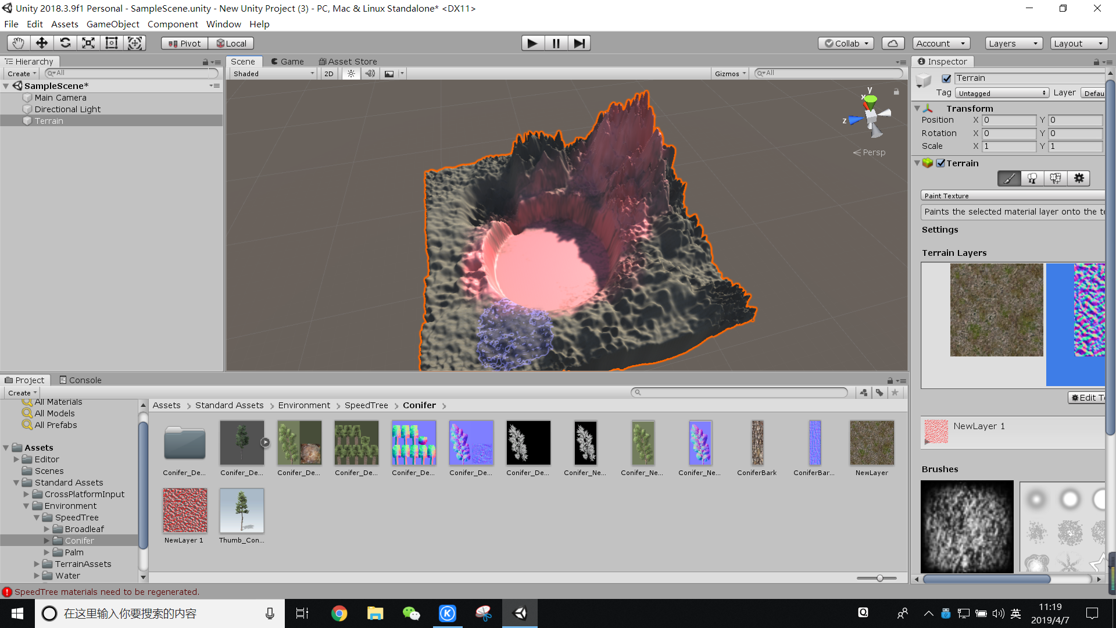
Task: Open the Layers dropdown
Action: tap(1014, 43)
